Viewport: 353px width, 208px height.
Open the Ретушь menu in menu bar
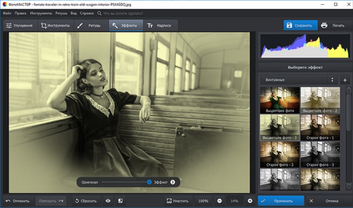tap(61, 14)
